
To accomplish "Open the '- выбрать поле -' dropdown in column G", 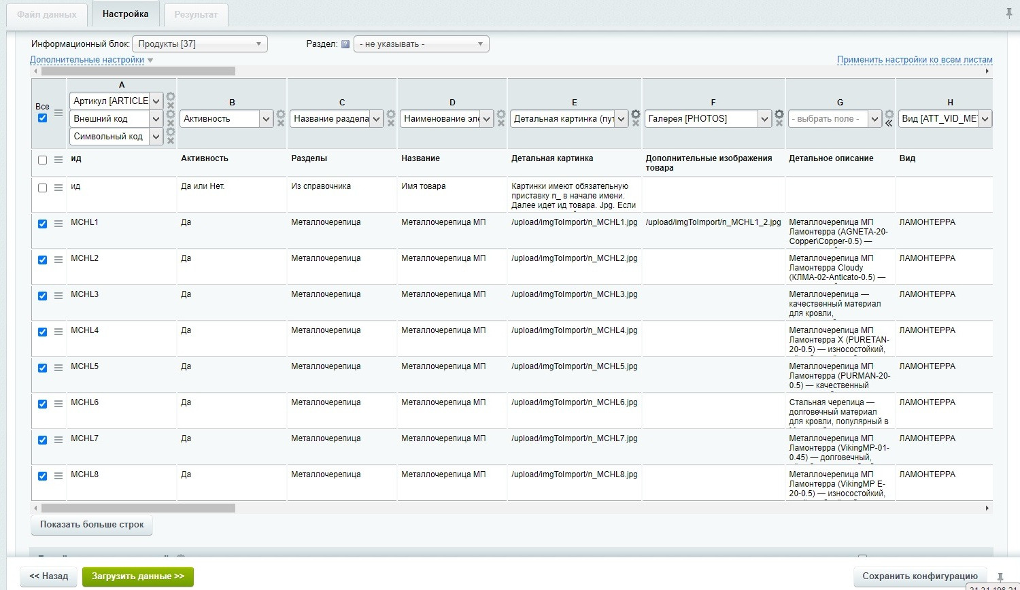I will point(834,119).
